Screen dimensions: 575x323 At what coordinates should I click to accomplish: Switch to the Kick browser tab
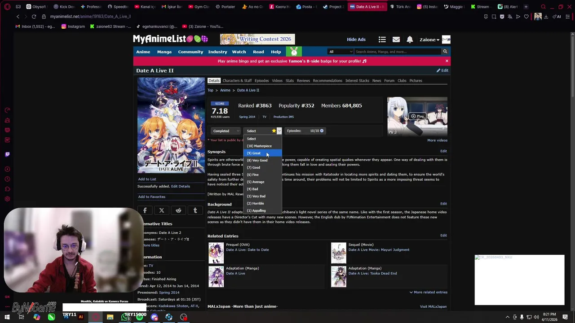tap(64, 7)
